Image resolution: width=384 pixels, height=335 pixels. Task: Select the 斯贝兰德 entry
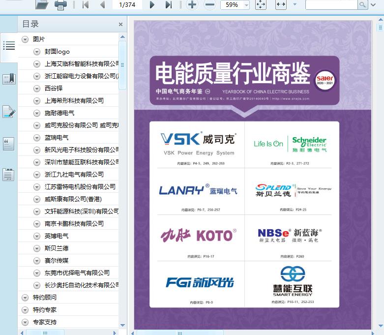(57, 248)
